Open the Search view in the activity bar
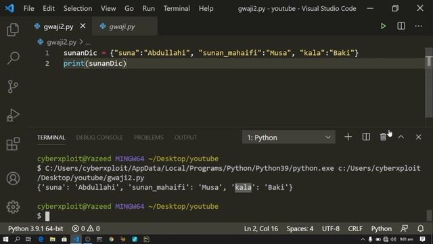The width and height of the screenshot is (433, 244). coord(13,58)
